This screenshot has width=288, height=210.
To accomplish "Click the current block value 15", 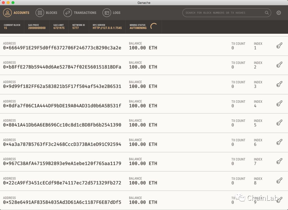I will point(5,28).
